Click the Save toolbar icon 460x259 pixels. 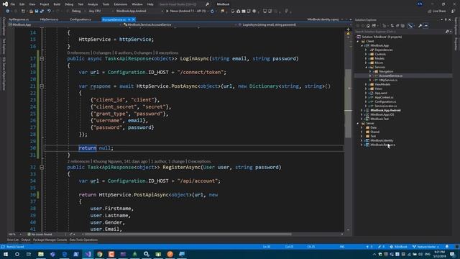(x=37, y=12)
